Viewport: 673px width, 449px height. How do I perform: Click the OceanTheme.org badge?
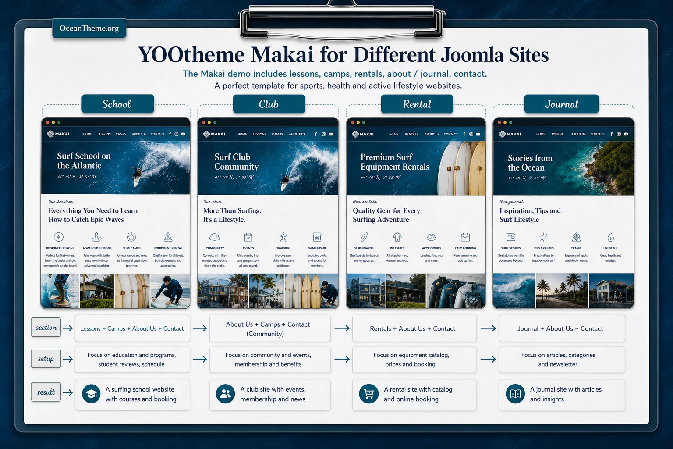(89, 28)
